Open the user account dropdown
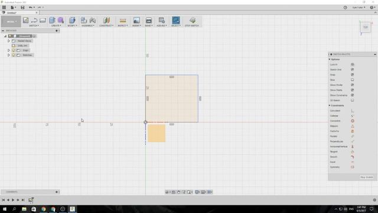 click(359, 8)
